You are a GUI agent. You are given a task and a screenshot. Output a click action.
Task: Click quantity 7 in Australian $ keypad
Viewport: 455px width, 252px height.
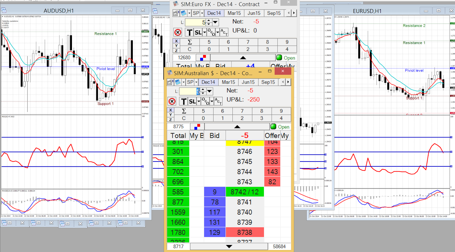pyautogui.click(x=242, y=111)
